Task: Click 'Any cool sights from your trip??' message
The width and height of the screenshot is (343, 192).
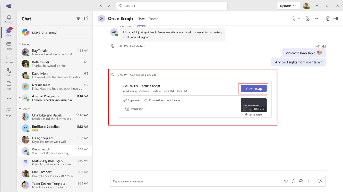Action: pyautogui.click(x=298, y=62)
